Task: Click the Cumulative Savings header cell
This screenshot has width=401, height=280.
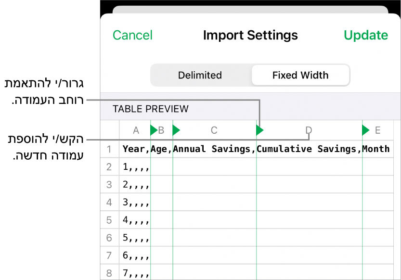Action: 309,149
